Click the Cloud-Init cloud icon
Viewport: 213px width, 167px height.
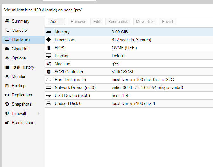[x=7, y=49]
